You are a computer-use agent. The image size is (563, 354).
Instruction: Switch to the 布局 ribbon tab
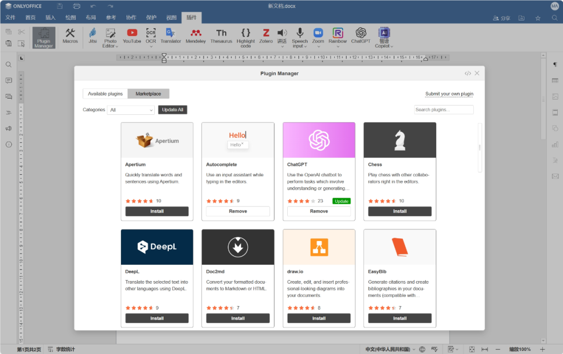pyautogui.click(x=91, y=18)
